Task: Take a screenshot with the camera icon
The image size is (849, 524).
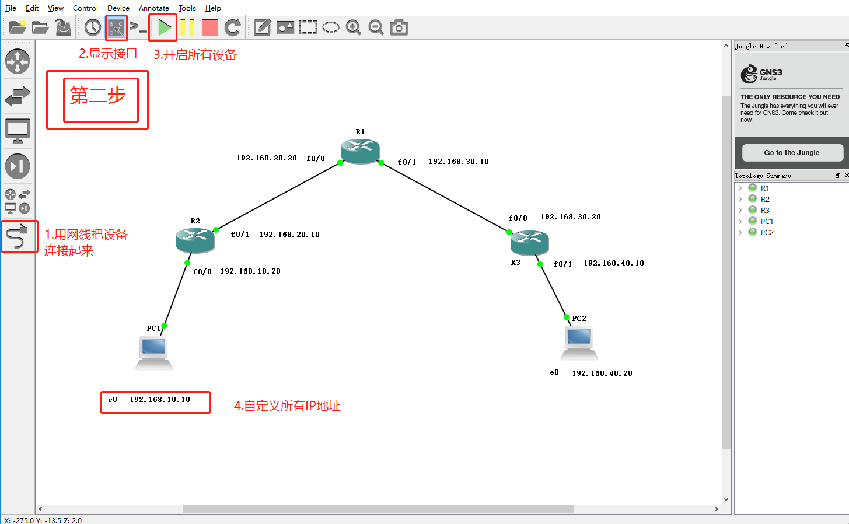Action: click(x=399, y=27)
